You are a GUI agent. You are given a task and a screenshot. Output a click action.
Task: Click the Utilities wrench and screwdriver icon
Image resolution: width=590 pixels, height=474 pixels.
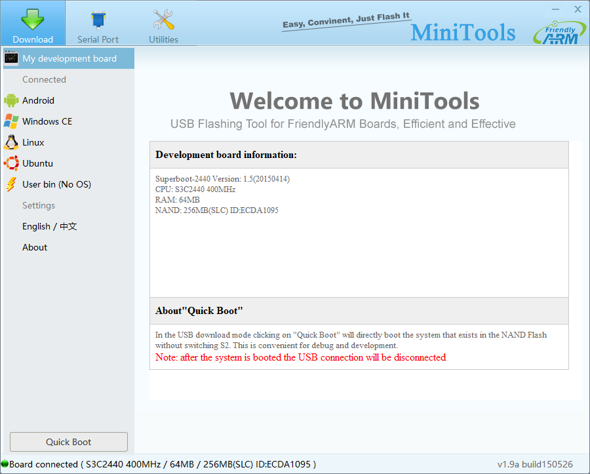[x=163, y=19]
